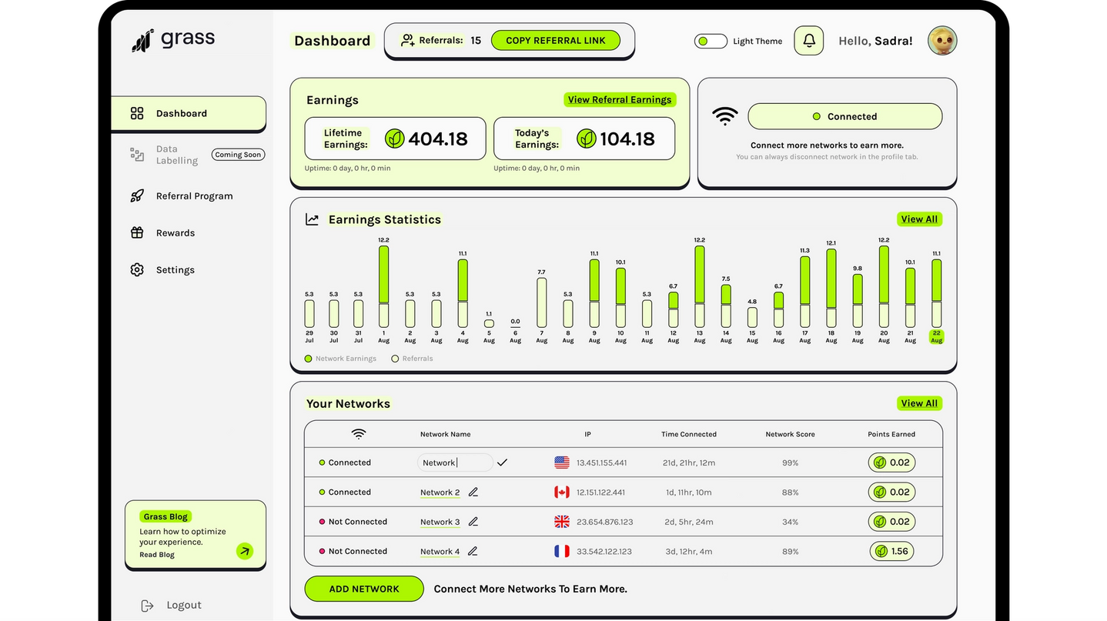Select the 13 Aug bar in chart
The height and width of the screenshot is (621, 1107).
(699, 286)
